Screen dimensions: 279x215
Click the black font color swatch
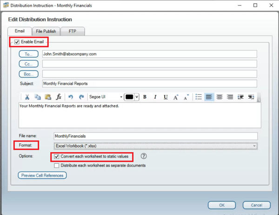[129, 97]
